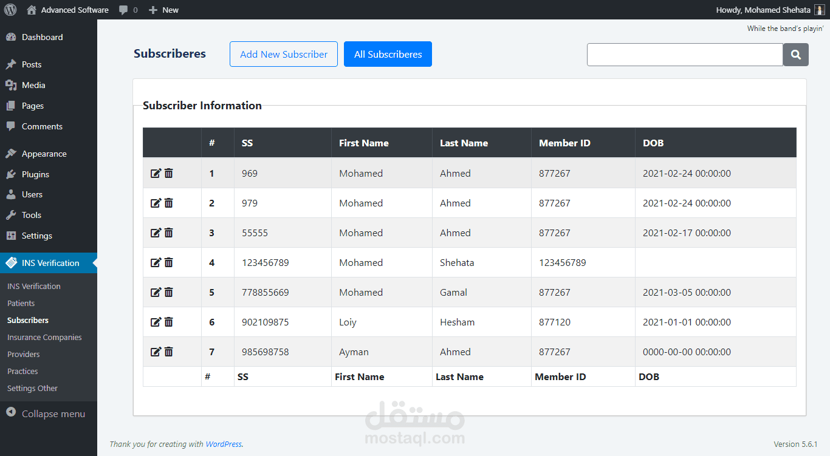Open Posts menu in sidebar
Viewport: 830px width, 456px height.
point(49,64)
